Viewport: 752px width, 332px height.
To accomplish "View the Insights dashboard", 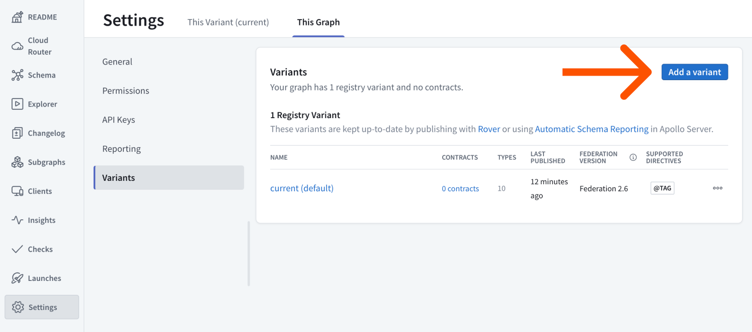I will tap(42, 220).
